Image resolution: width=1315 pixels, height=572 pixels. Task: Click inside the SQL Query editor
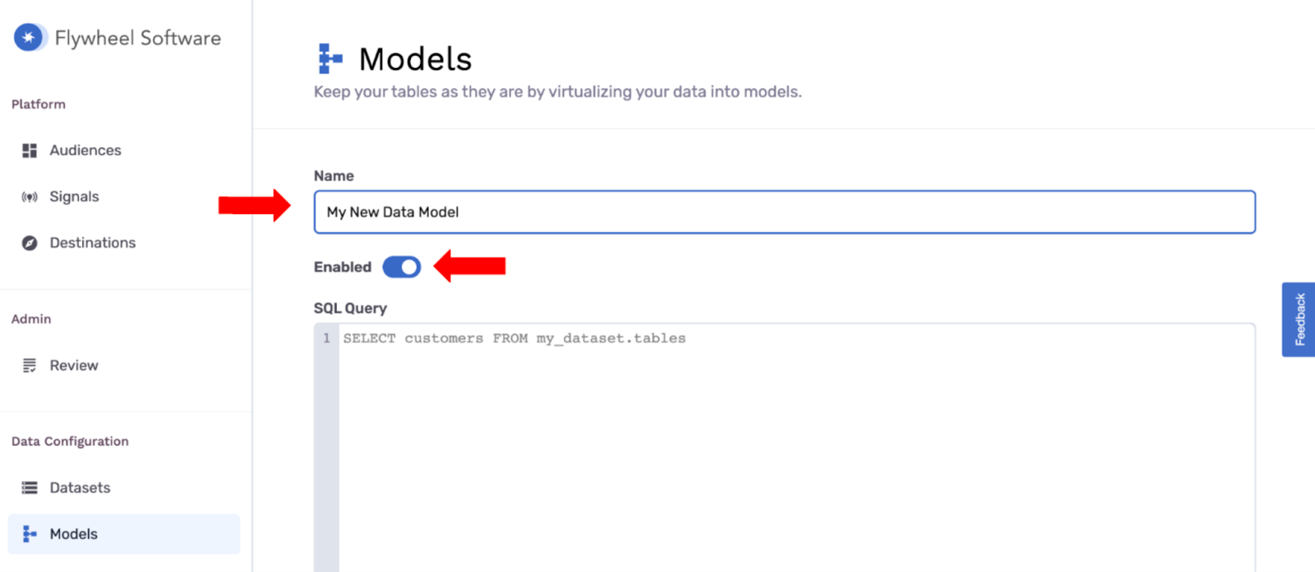[796, 448]
